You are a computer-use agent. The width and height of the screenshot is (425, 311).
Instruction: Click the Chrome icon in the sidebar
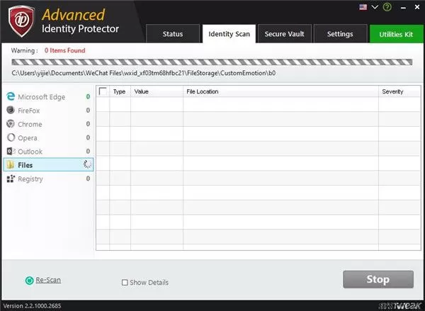11,124
